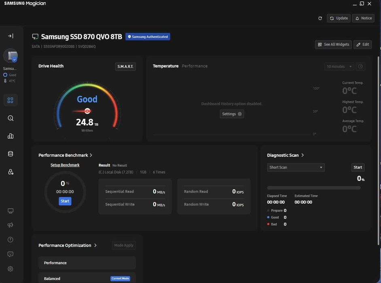Click the monitor icon in lower sidebar
This screenshot has width=381, height=283.
click(x=11, y=211)
